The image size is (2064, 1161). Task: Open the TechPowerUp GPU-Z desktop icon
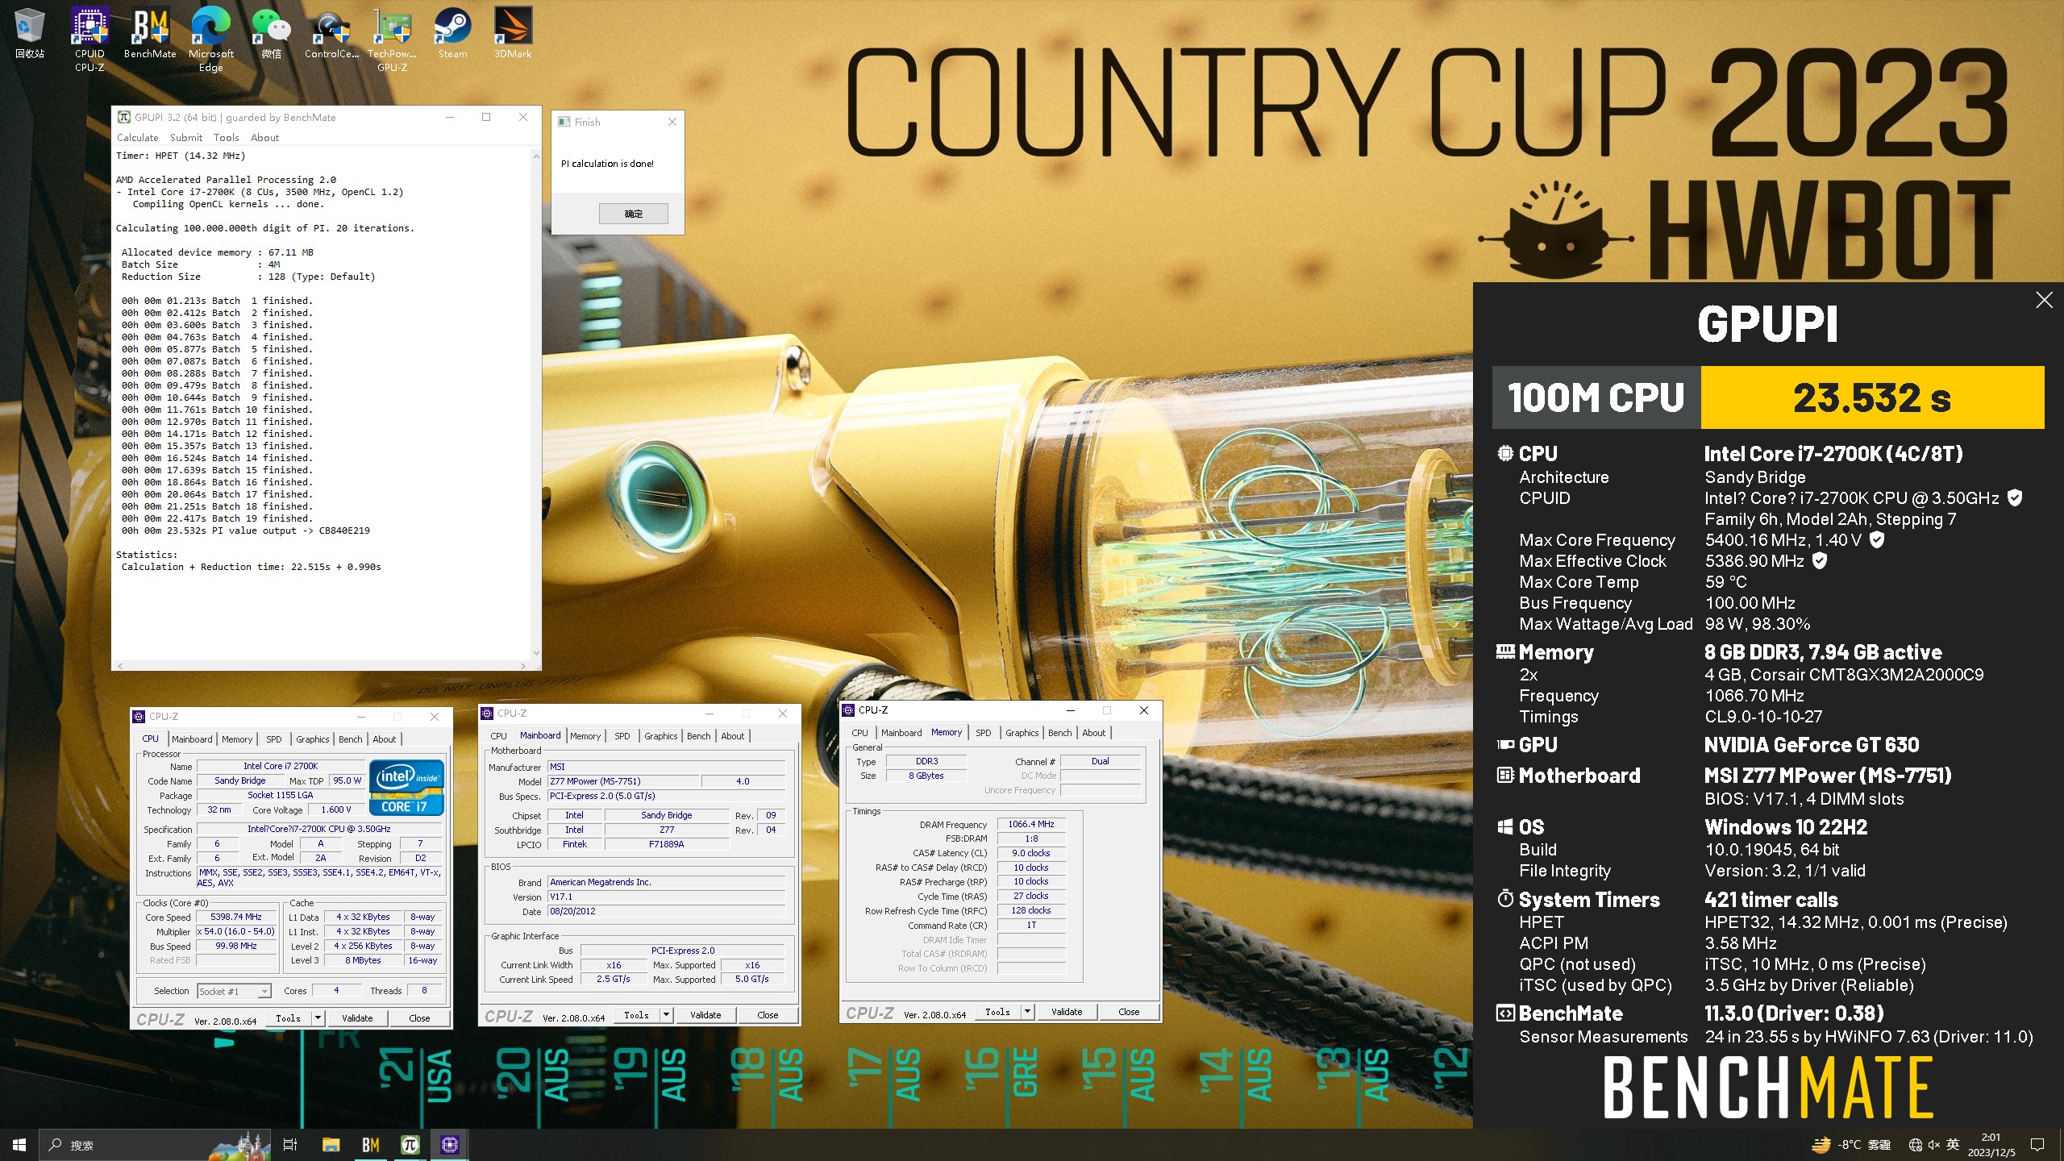392,39
